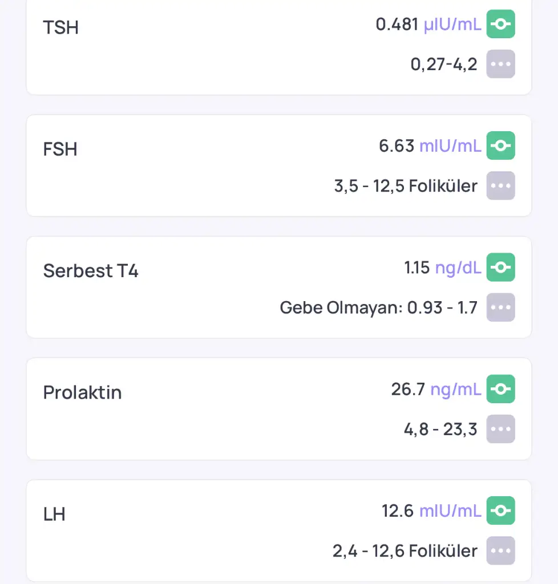
Task: Tap the green chart icon for Serbest T4
Action: [500, 267]
